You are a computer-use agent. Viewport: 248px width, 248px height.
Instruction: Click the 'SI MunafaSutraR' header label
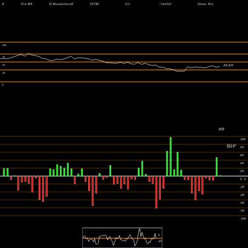pos(61,4)
